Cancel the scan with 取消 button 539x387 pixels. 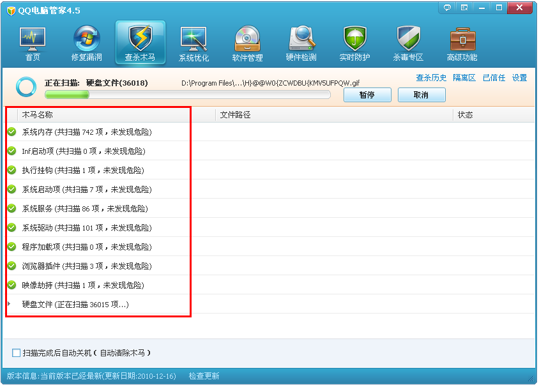pos(421,95)
